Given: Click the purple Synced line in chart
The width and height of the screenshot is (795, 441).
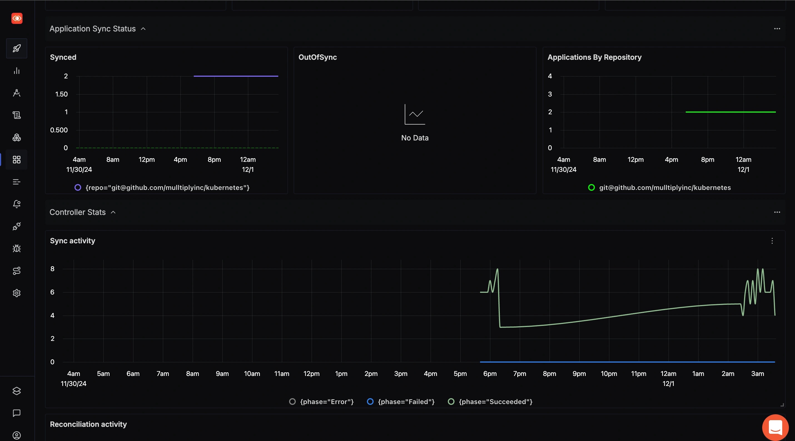Looking at the screenshot, I should 236,76.
